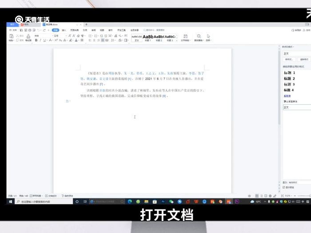Screen dimensions: 311x233
Task: Click the word count in the status bar
Action: tap(24, 196)
